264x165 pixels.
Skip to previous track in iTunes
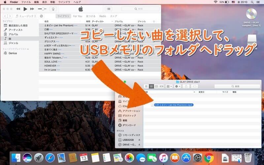[x=18, y=9]
